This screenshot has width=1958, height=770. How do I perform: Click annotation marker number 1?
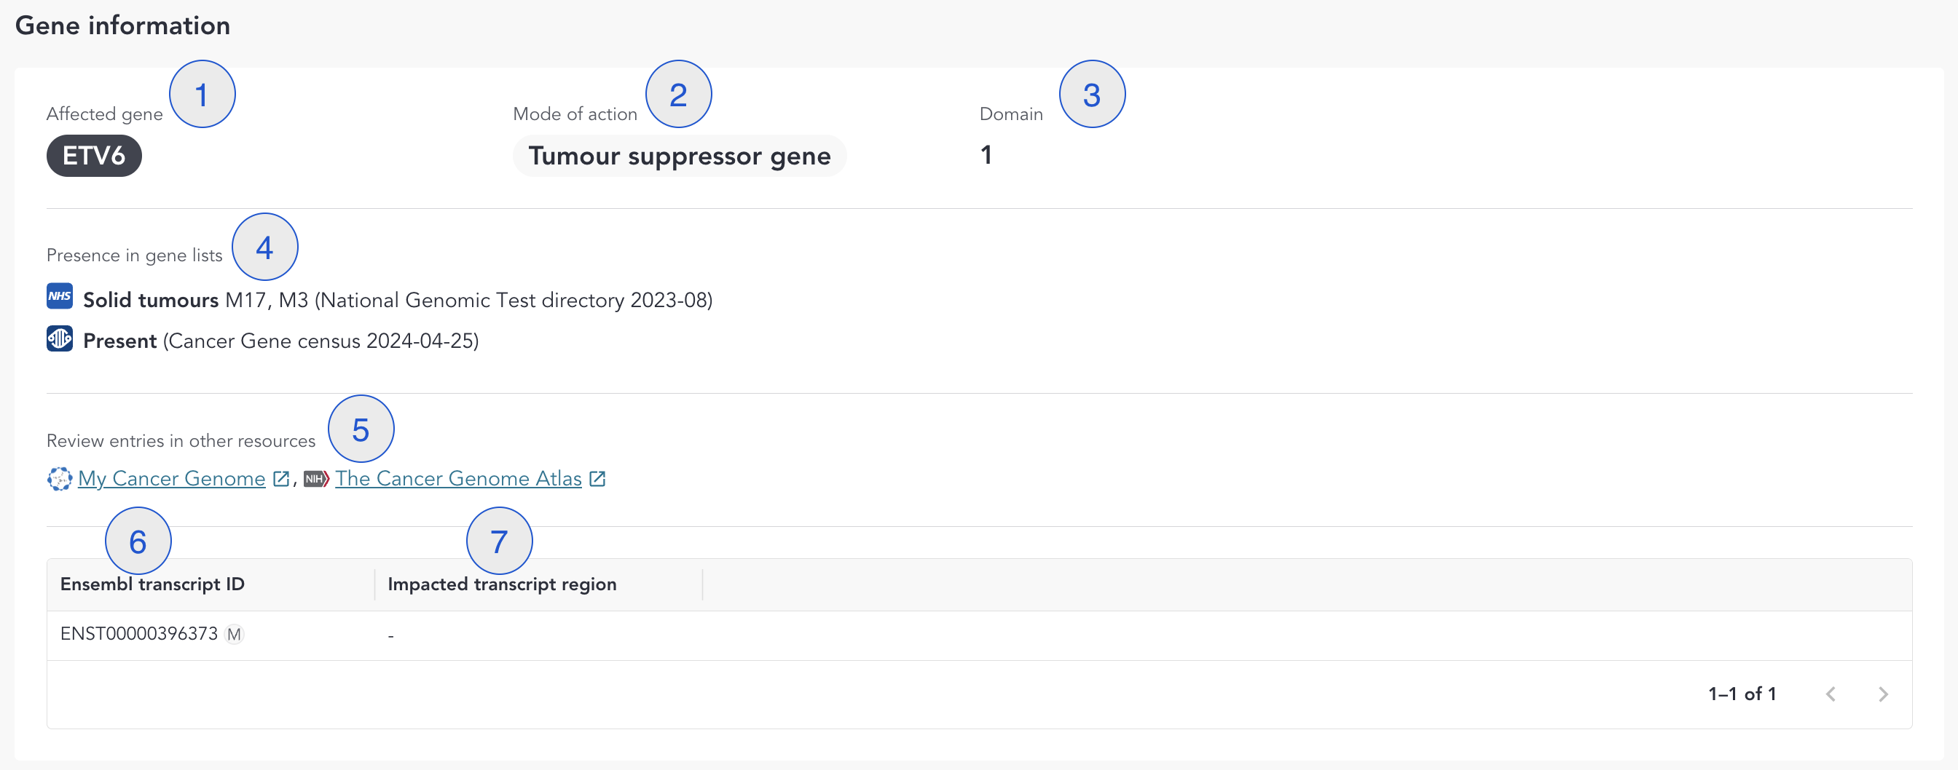(x=203, y=95)
